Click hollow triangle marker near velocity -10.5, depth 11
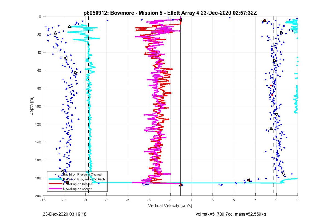 [69, 27]
